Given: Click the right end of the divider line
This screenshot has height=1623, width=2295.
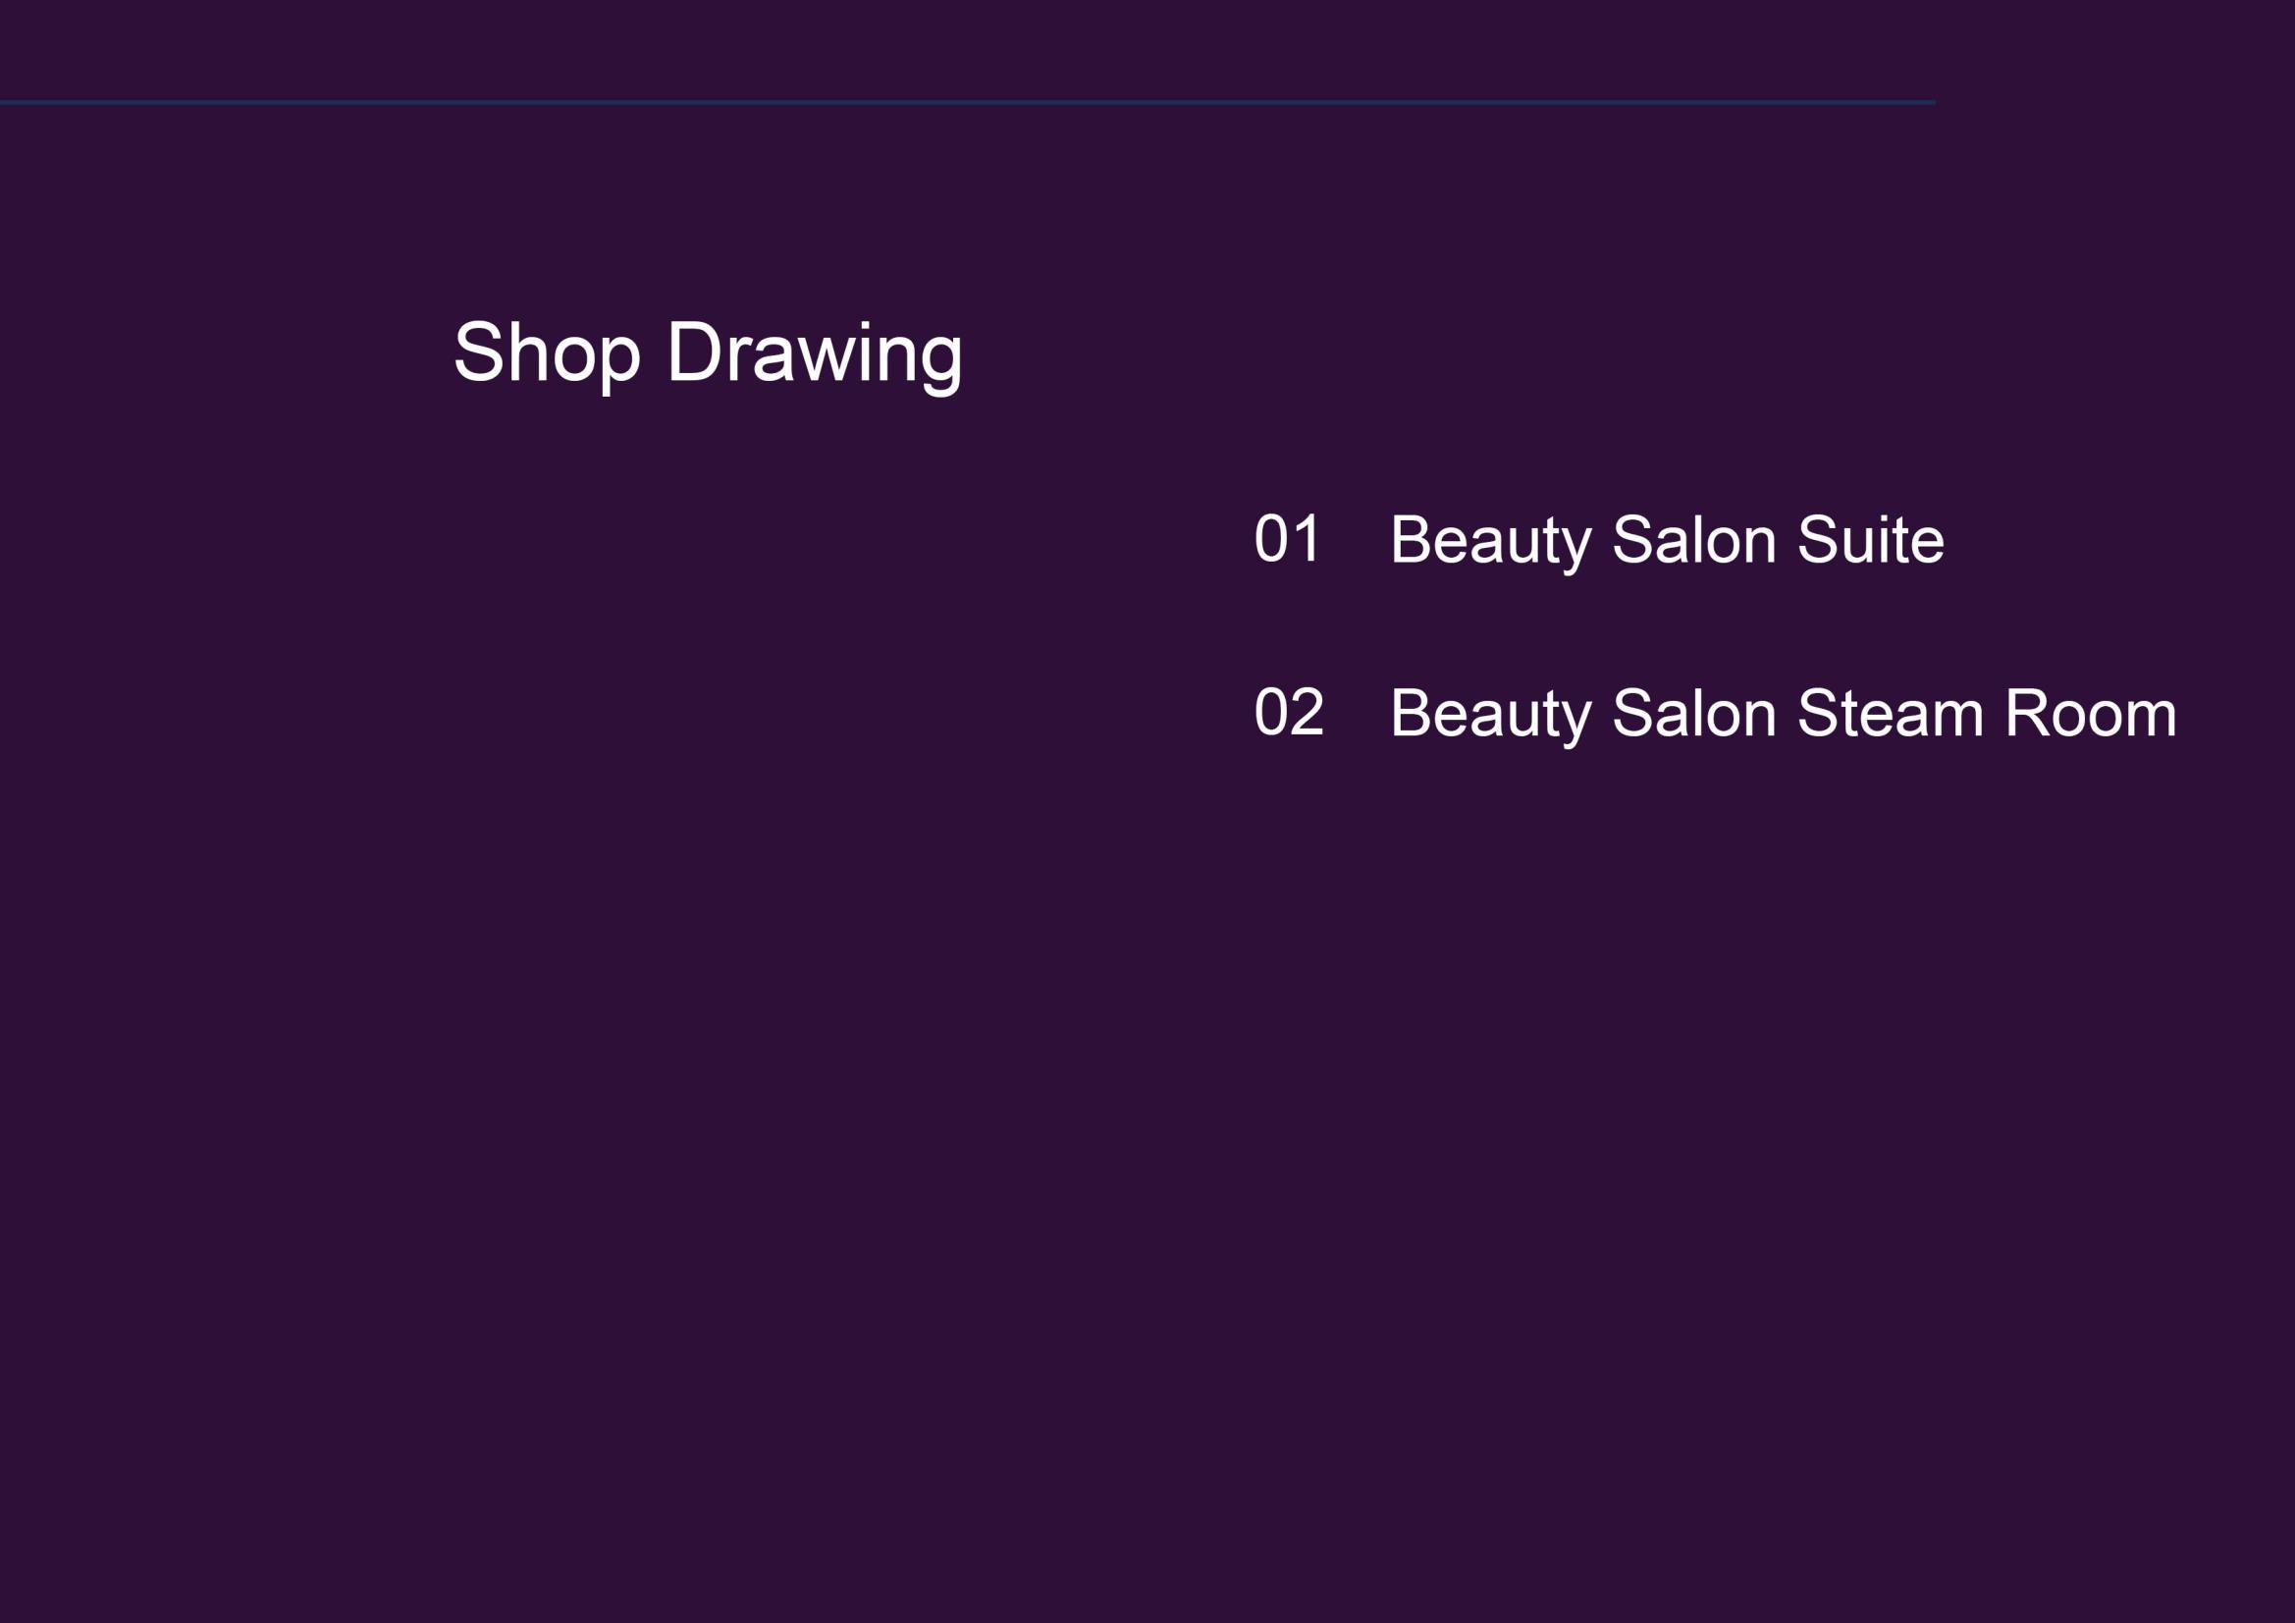Looking at the screenshot, I should point(1931,102).
